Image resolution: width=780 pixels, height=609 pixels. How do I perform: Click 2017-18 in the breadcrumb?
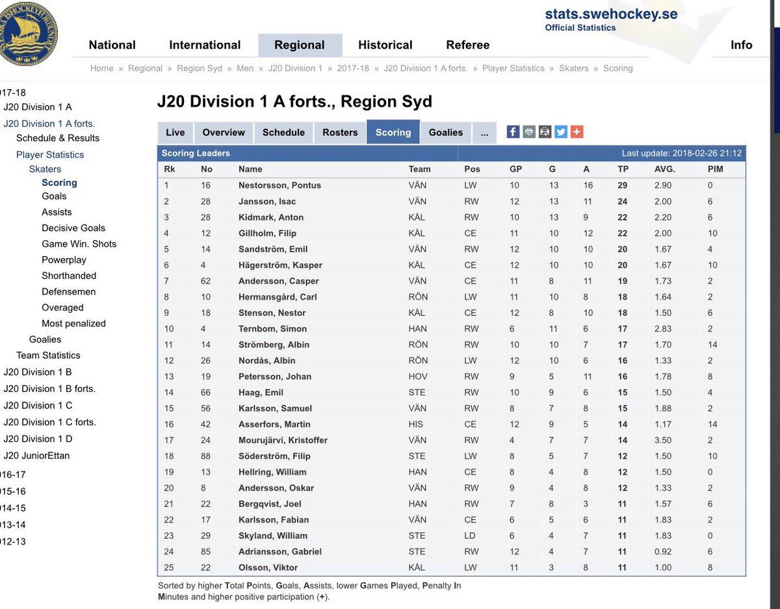tap(353, 68)
